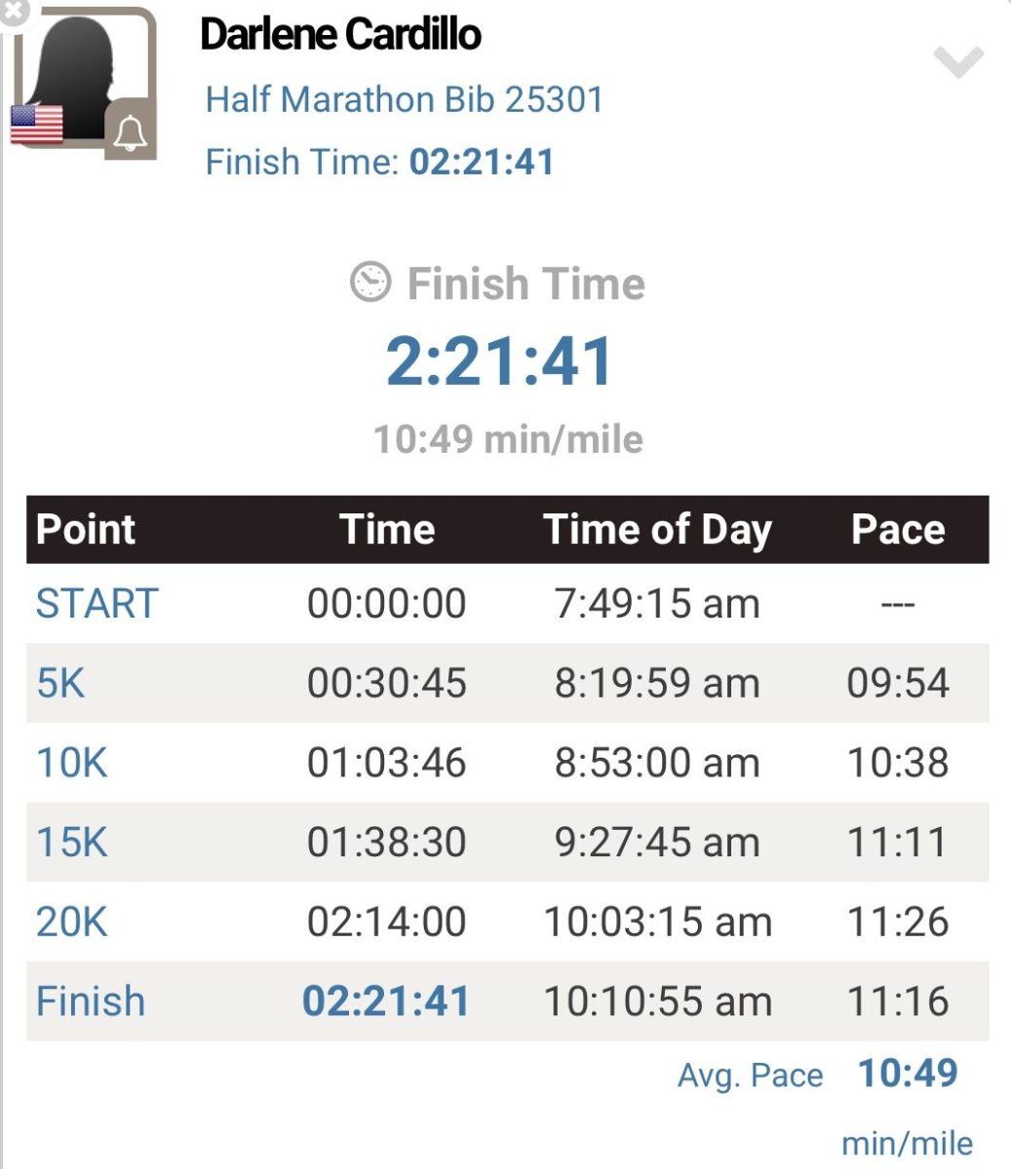The height and width of the screenshot is (1169, 1011).
Task: Select the 20K split point
Action: [x=71, y=922]
